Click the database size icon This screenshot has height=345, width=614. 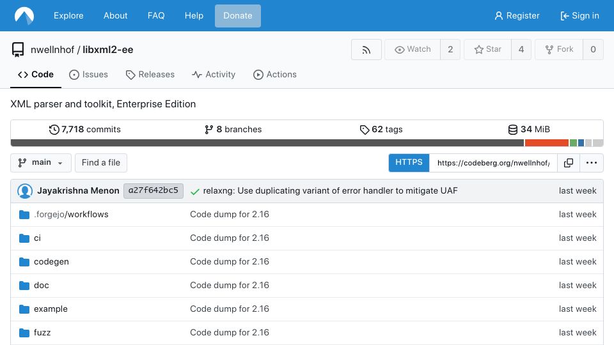point(512,130)
